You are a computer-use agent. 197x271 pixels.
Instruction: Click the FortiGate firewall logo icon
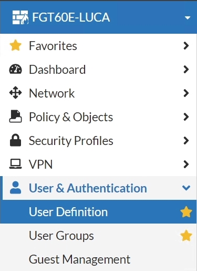point(20,17)
